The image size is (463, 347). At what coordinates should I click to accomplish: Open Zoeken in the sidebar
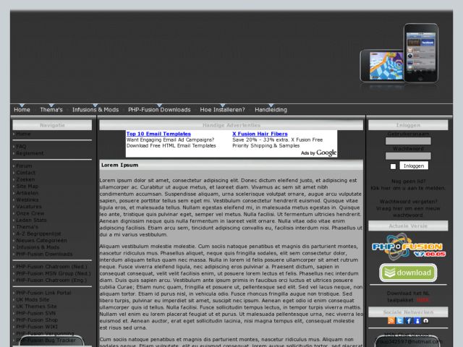pos(25,179)
